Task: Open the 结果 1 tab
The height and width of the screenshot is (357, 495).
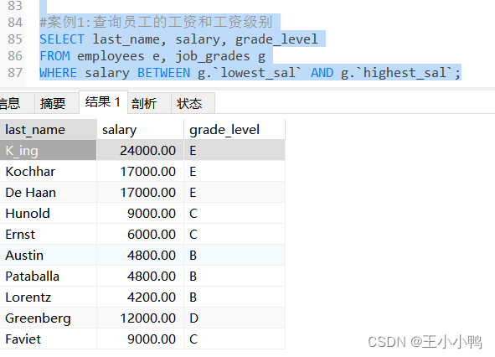Action: (x=103, y=101)
